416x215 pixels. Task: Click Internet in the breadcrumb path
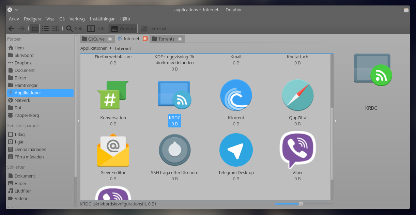pos(123,48)
